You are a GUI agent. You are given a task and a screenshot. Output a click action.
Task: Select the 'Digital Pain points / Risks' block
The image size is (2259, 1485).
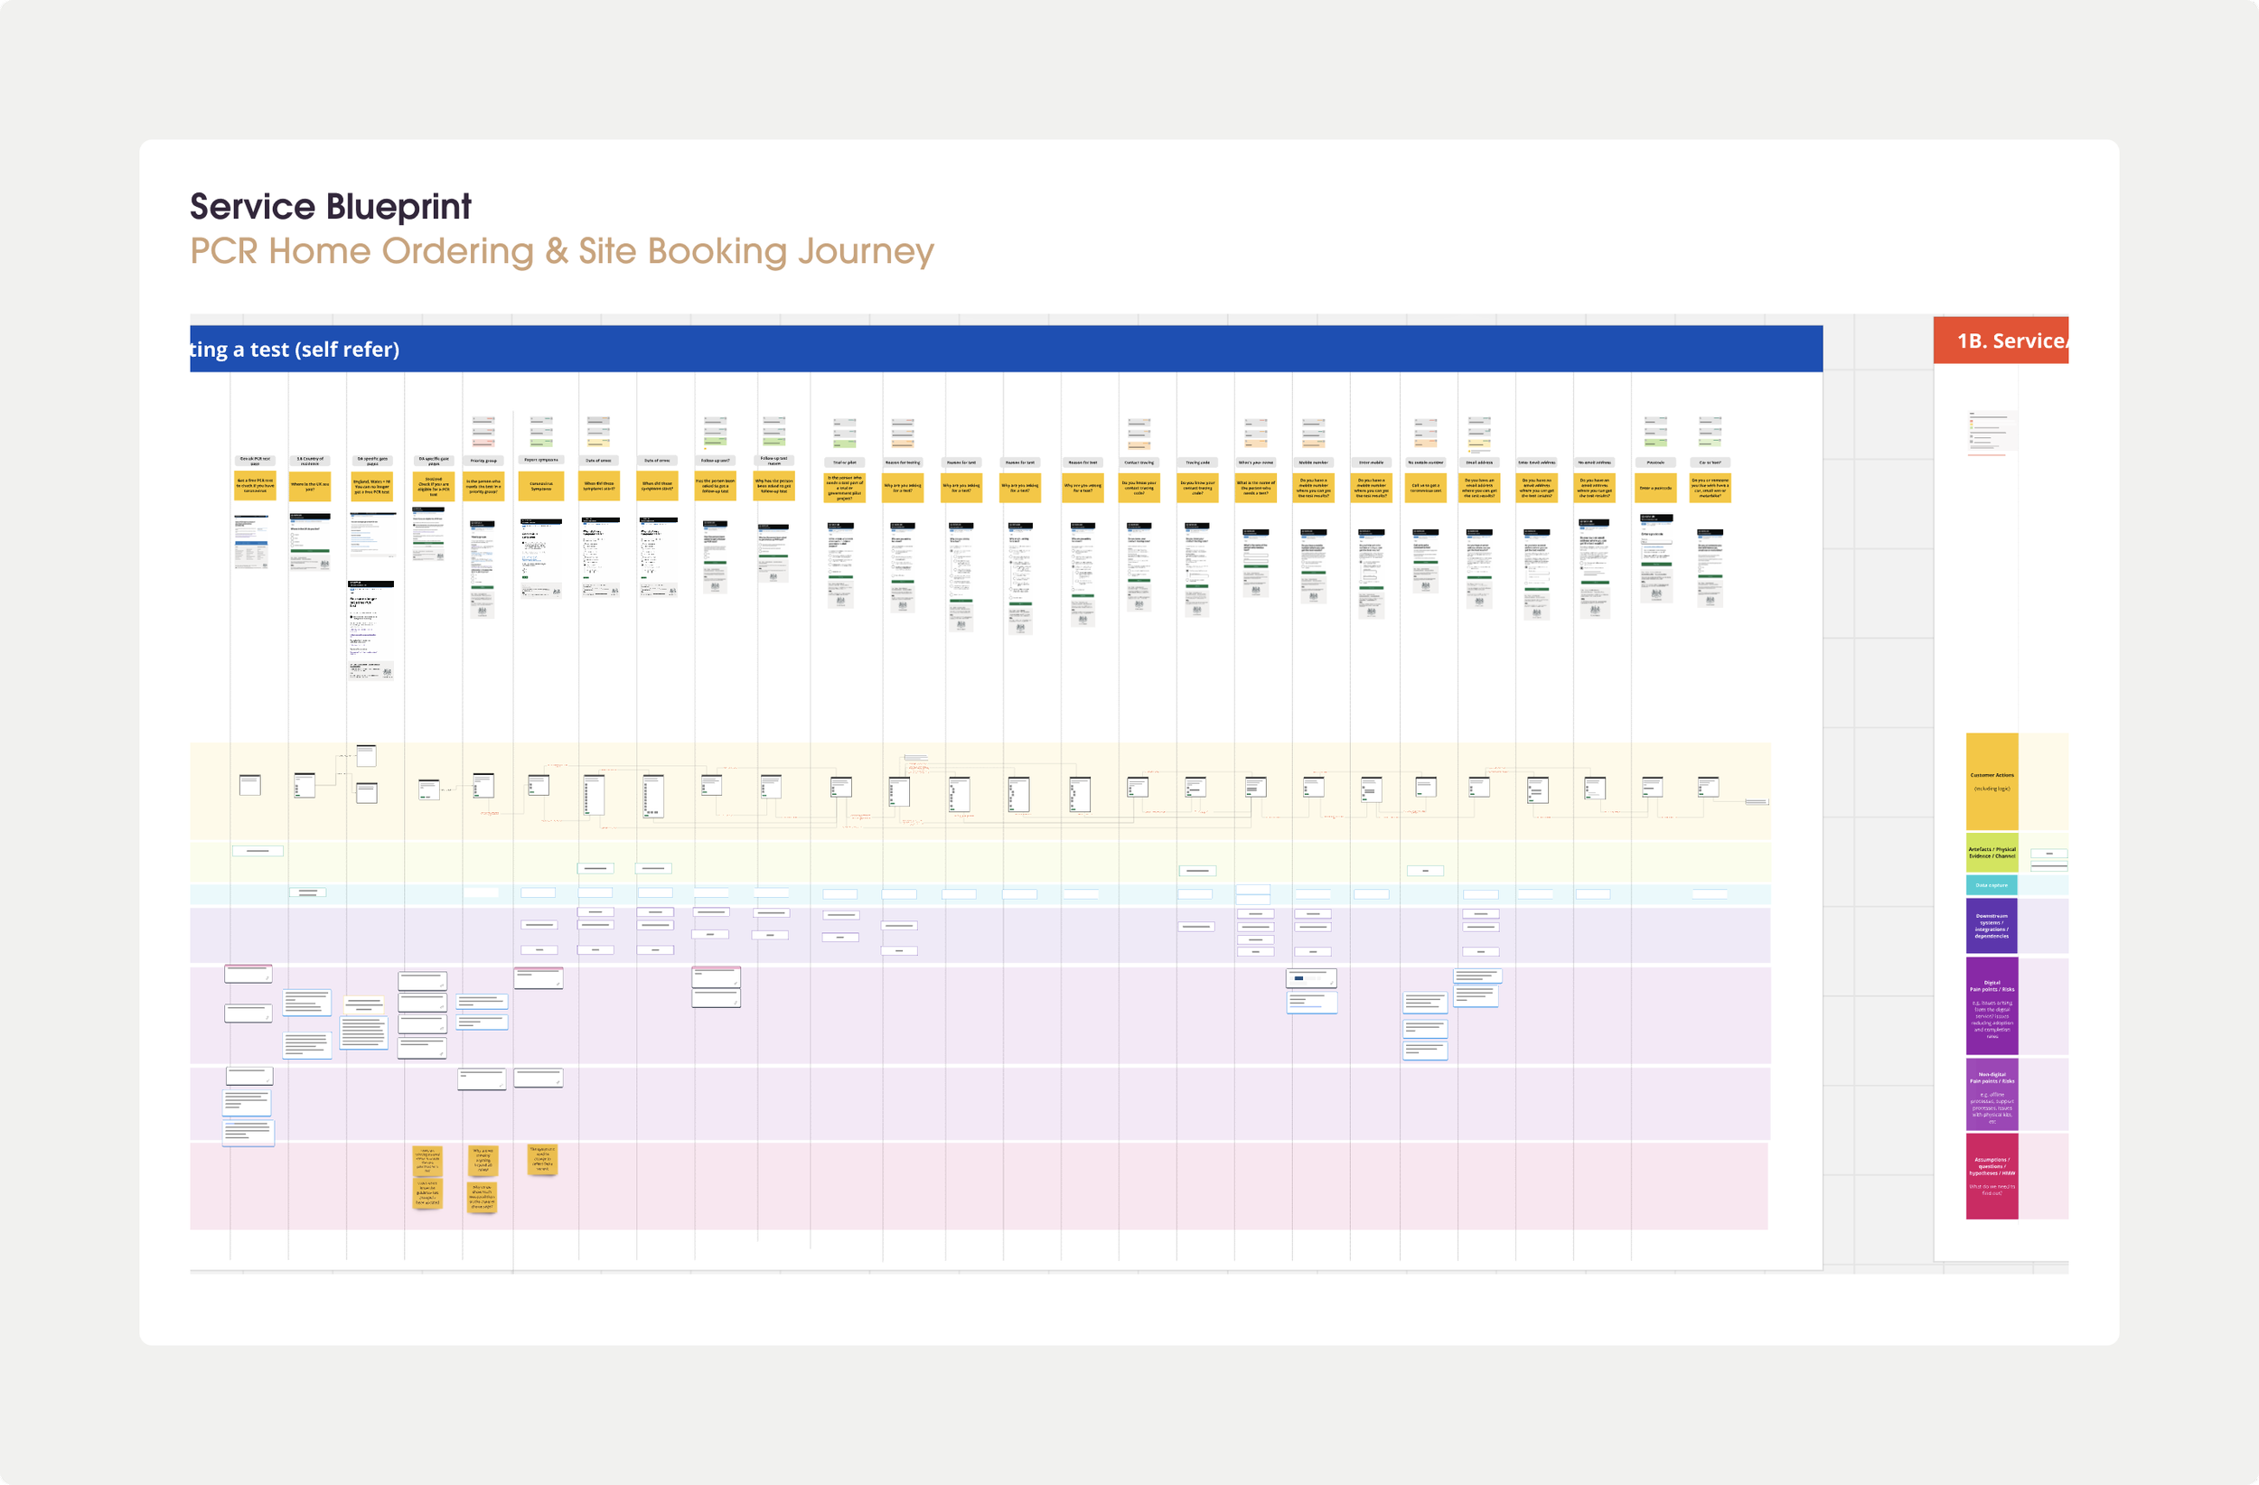(1992, 1007)
